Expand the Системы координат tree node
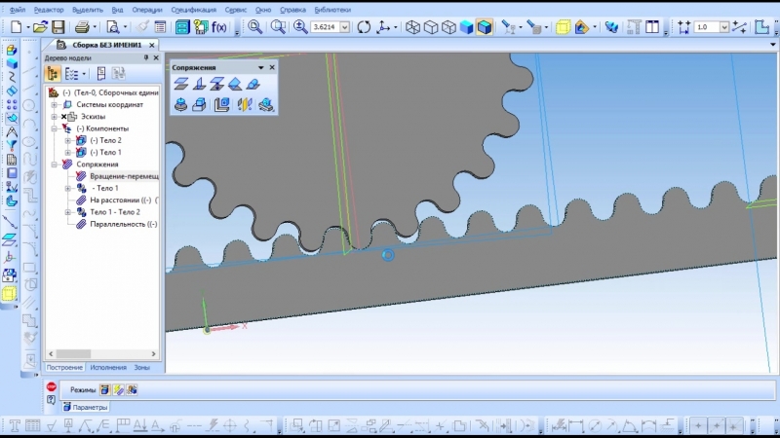 55,104
